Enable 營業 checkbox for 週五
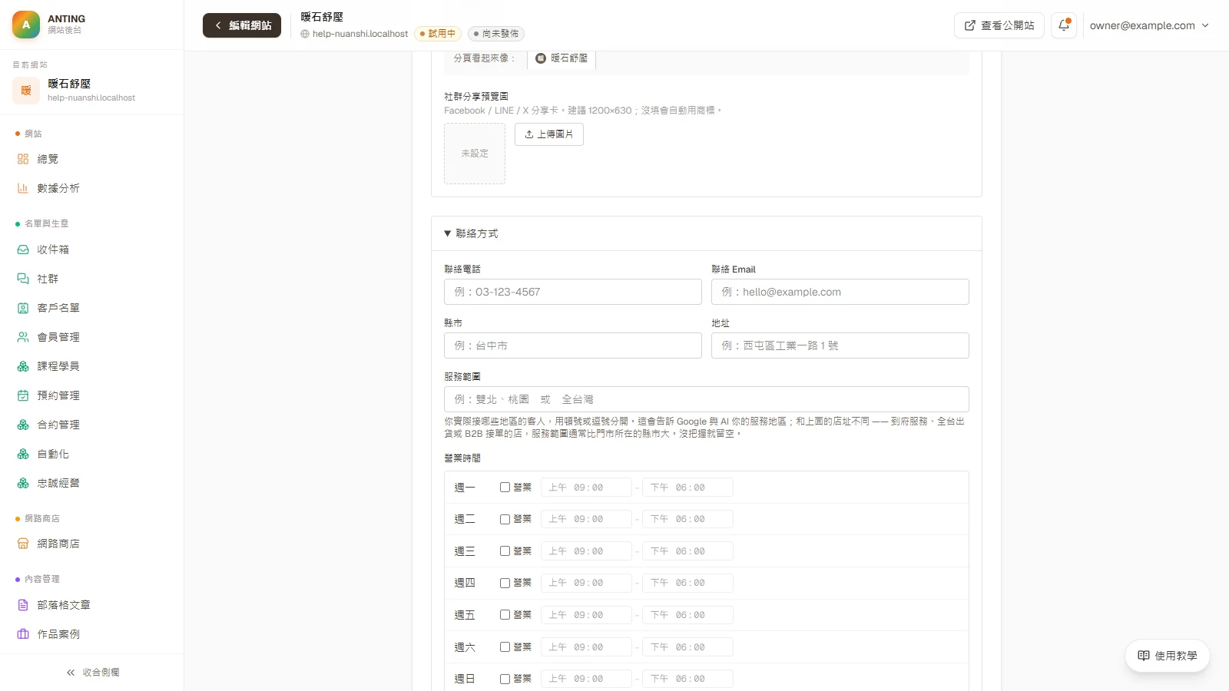The height and width of the screenshot is (691, 1229). (505, 615)
